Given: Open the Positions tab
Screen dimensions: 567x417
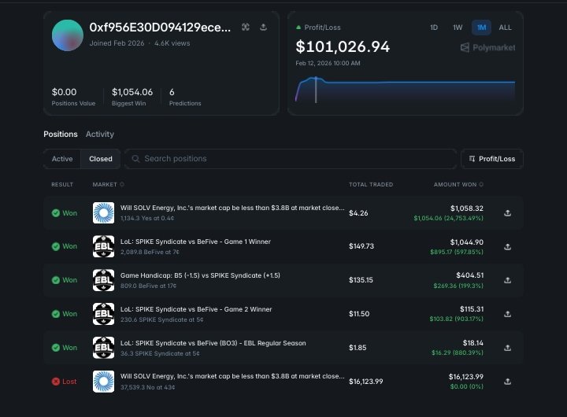Looking at the screenshot, I should point(61,134).
